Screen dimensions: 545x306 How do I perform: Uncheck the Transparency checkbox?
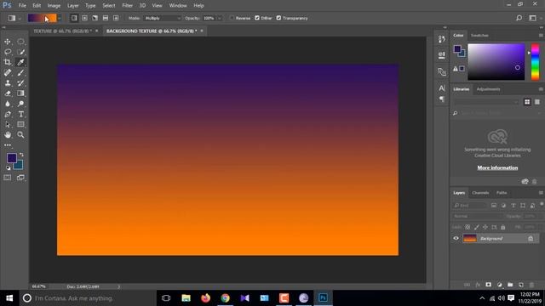pos(278,18)
